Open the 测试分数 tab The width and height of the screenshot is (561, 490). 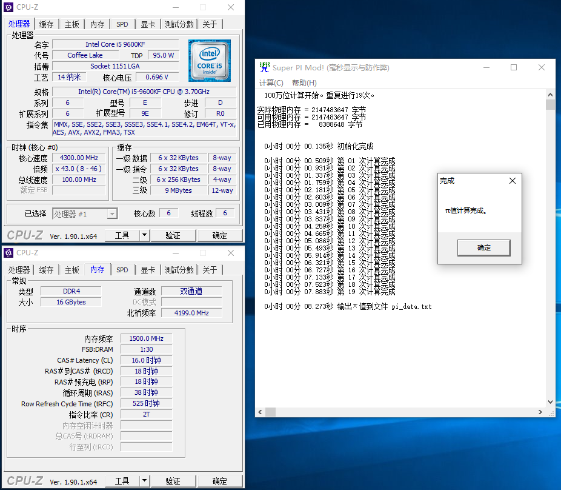tap(177, 24)
